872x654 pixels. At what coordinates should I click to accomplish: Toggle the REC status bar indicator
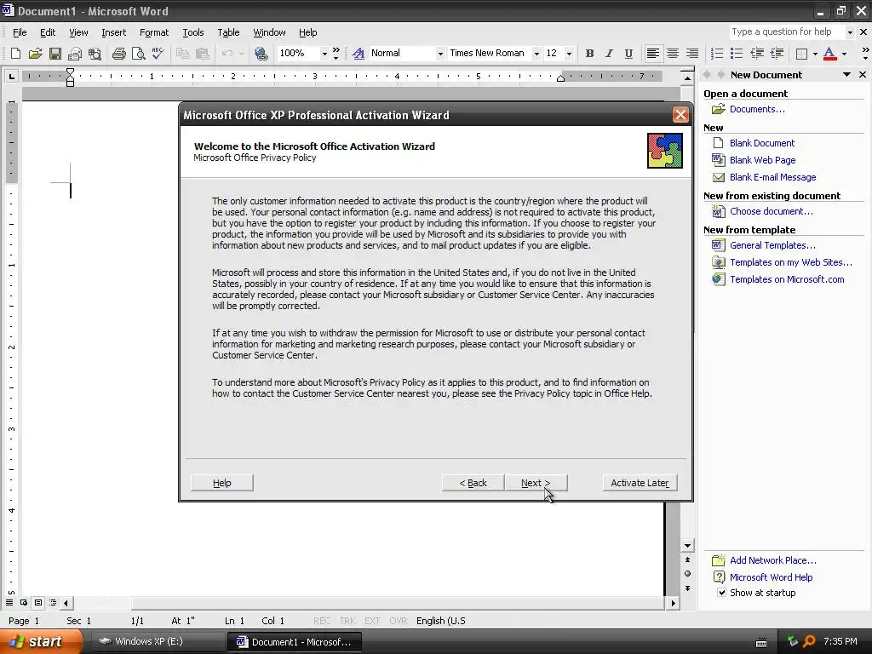(x=321, y=621)
